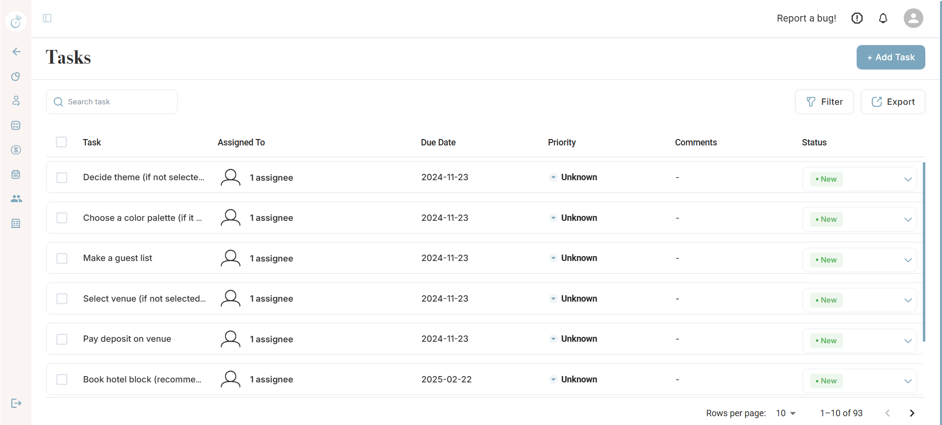Click the Assigned To column header
The width and height of the screenshot is (942, 425).
(241, 142)
